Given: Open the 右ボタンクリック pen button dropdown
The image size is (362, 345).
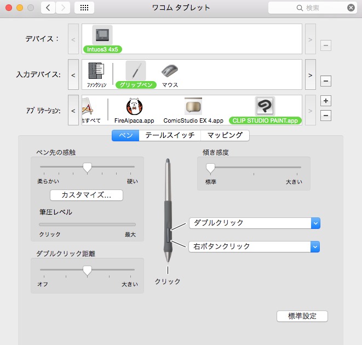Looking at the screenshot, I should click(x=254, y=246).
